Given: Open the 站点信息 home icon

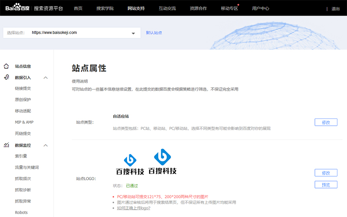Looking at the screenshot, I should (6, 66).
